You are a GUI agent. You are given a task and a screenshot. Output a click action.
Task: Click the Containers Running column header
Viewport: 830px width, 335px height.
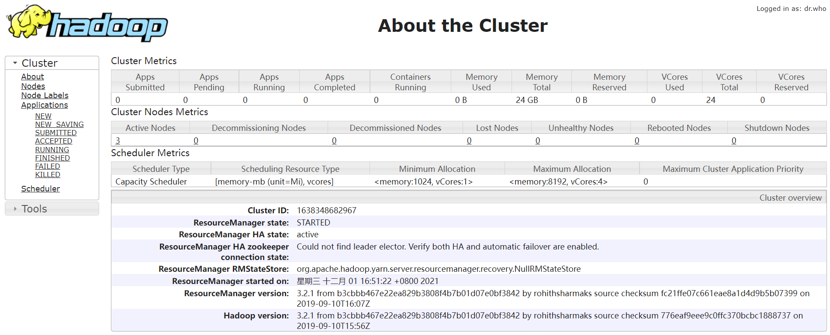point(410,82)
